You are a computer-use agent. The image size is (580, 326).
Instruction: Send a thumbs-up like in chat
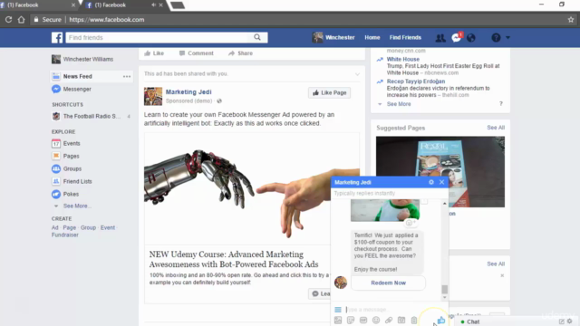pyautogui.click(x=441, y=320)
